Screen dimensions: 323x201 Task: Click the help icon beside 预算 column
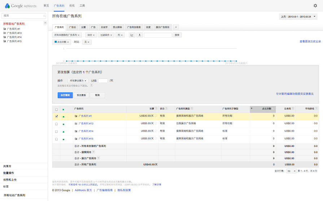[156, 108]
